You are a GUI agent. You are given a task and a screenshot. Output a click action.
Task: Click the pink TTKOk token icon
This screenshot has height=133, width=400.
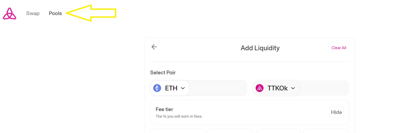pos(260,88)
